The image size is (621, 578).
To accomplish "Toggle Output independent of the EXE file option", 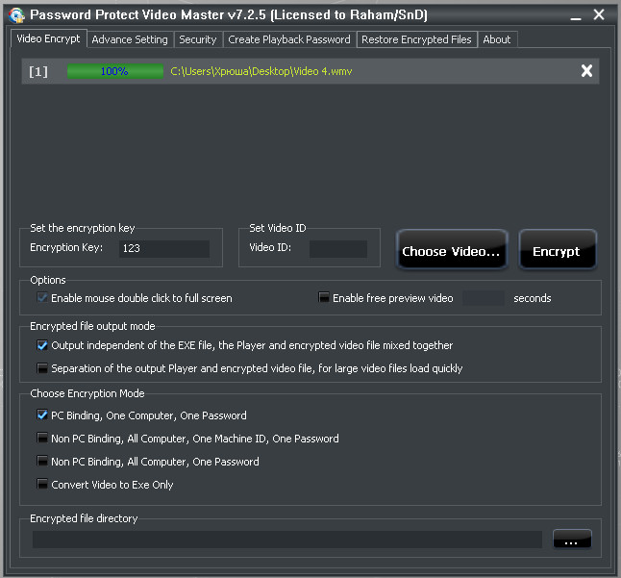I will (x=42, y=345).
